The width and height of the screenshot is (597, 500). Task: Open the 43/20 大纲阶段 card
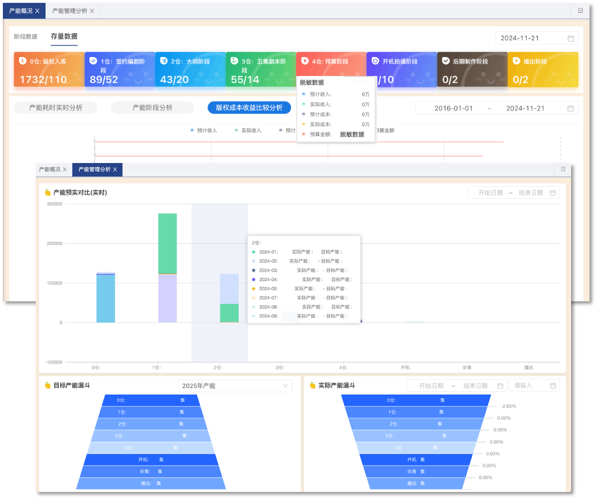pyautogui.click(x=190, y=70)
